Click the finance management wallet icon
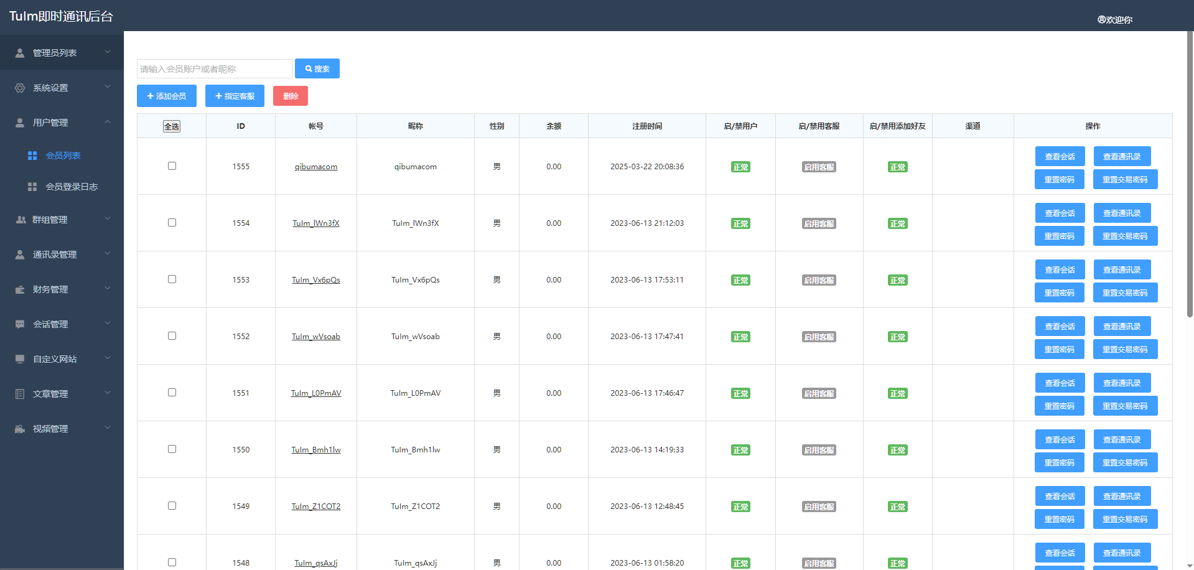The height and width of the screenshot is (570, 1194). 20,289
